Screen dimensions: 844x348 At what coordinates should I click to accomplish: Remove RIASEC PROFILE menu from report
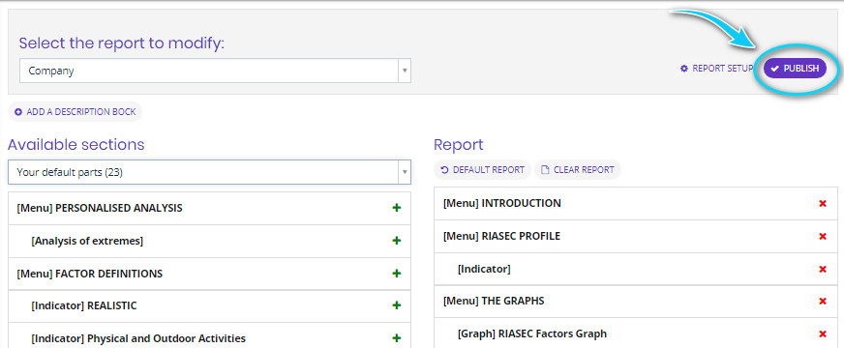click(823, 236)
